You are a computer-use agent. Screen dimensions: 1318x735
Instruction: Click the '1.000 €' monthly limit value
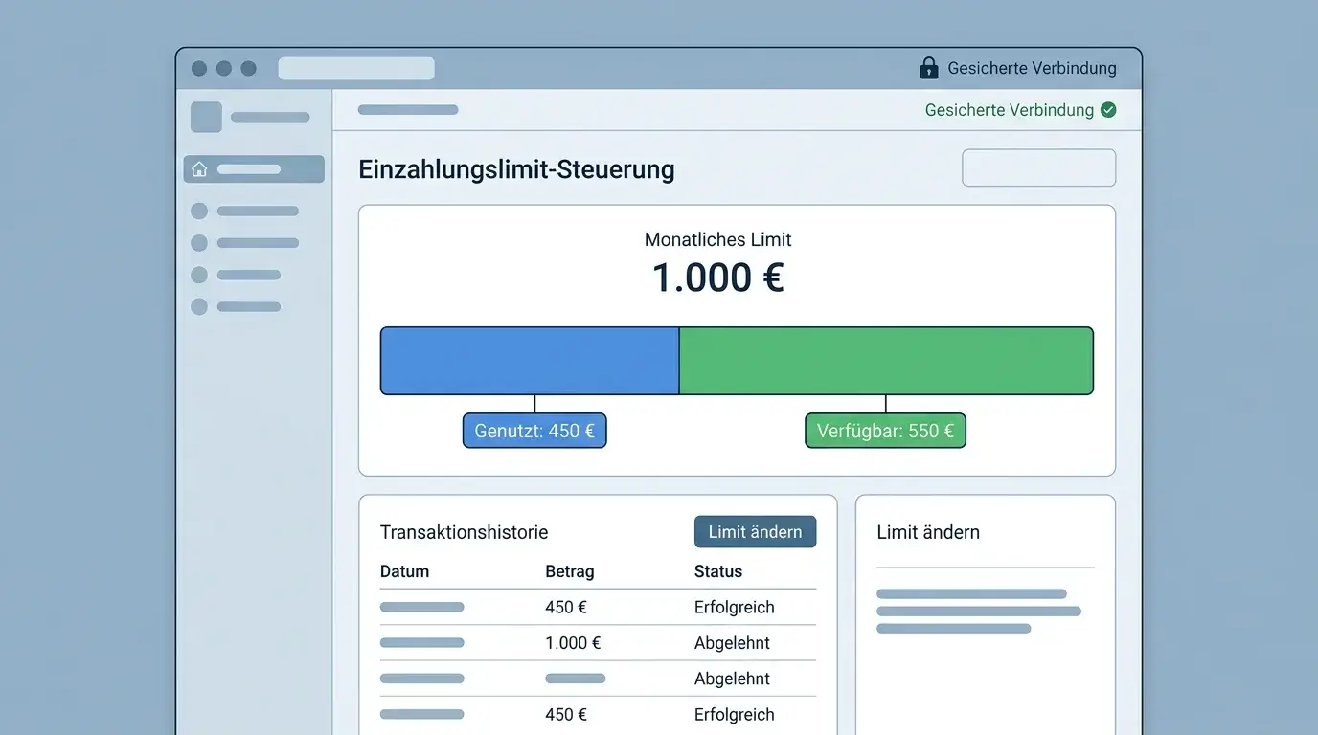coord(718,278)
